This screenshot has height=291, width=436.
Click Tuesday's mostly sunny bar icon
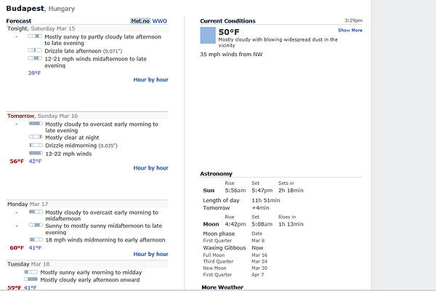coord(31,272)
